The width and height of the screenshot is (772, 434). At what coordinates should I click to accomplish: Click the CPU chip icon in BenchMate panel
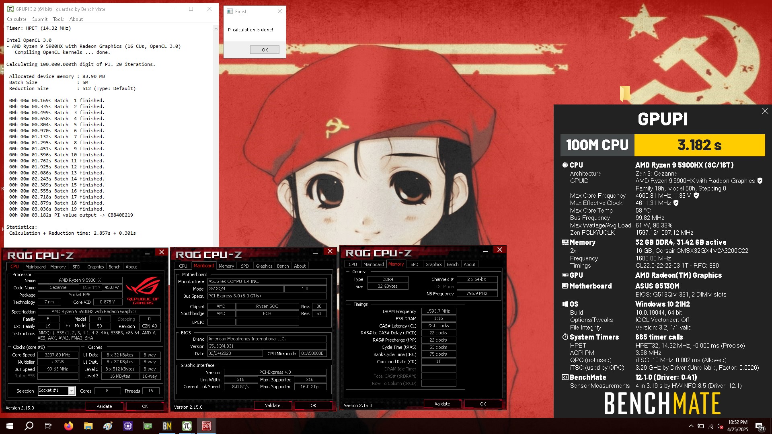point(565,165)
